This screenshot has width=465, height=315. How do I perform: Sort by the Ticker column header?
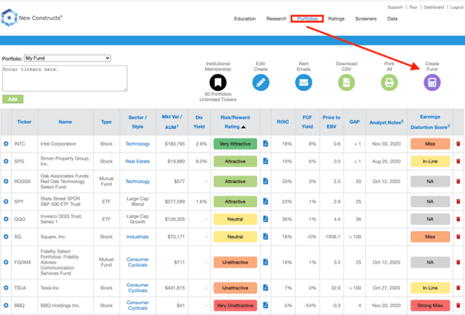tap(24, 122)
